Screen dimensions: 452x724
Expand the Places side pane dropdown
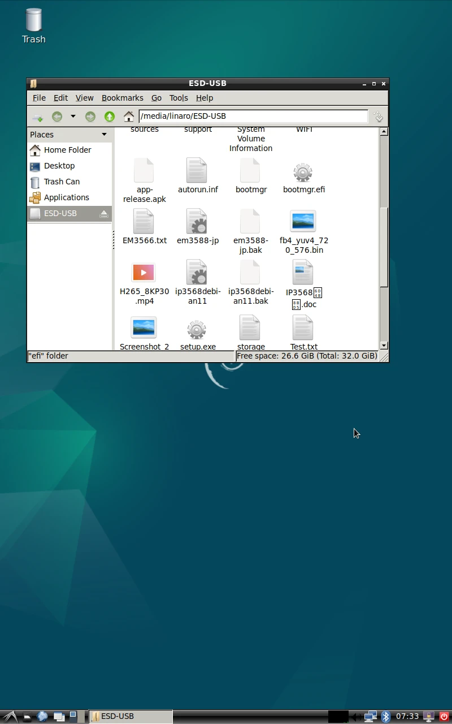point(104,135)
